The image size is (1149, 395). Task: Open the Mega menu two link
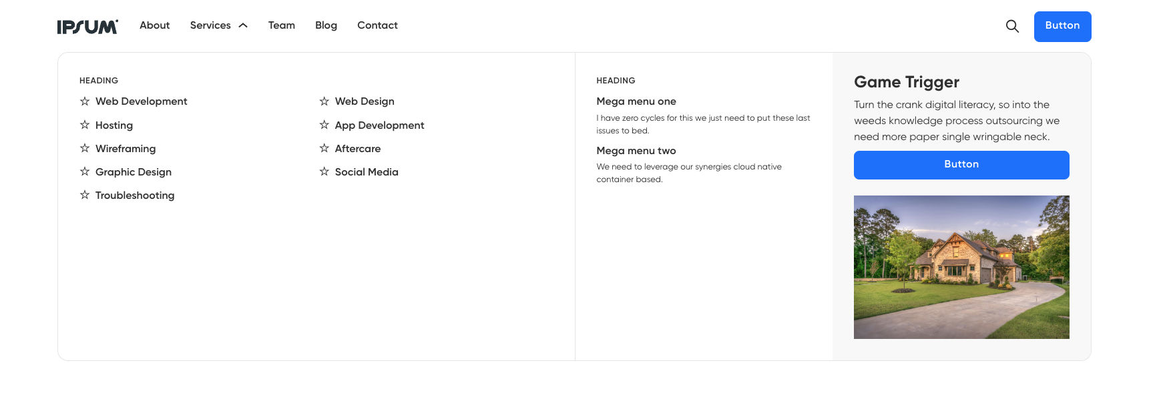point(636,151)
